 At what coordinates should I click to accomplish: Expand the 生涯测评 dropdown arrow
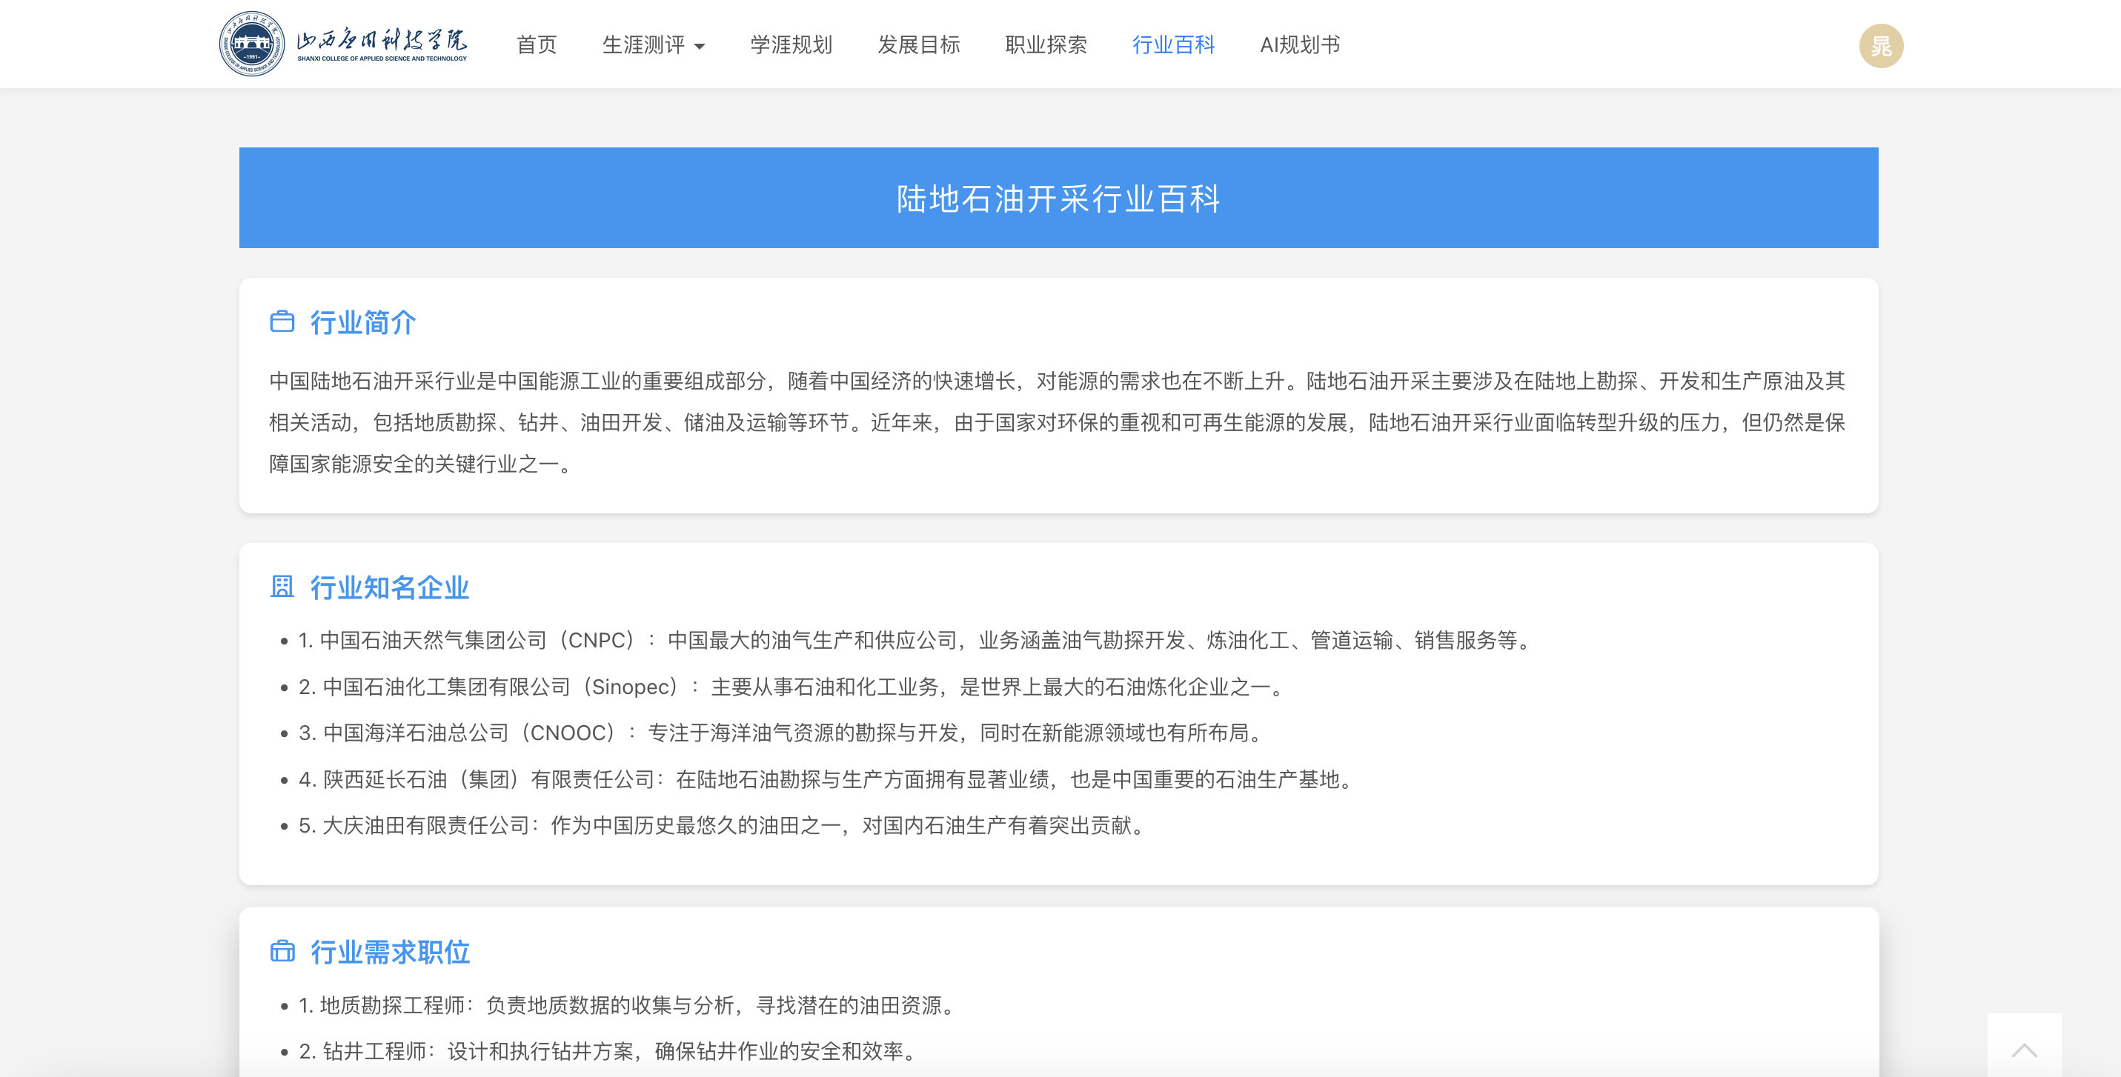700,47
